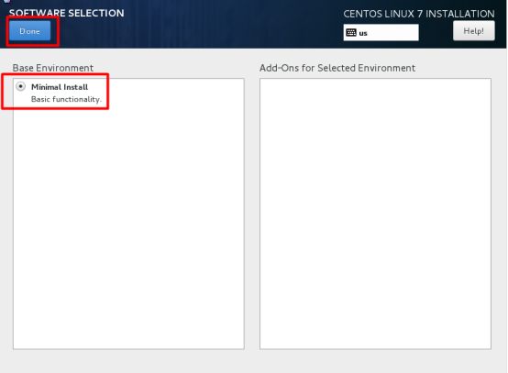Click the us keyboard layout field

click(x=381, y=33)
